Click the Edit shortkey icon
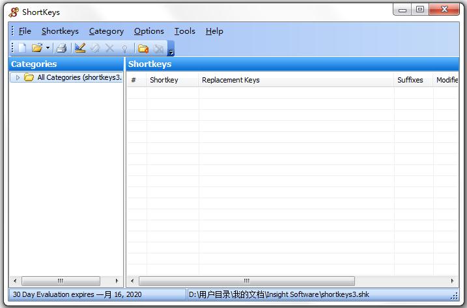Screen dimensions: 467x308 tap(95, 48)
